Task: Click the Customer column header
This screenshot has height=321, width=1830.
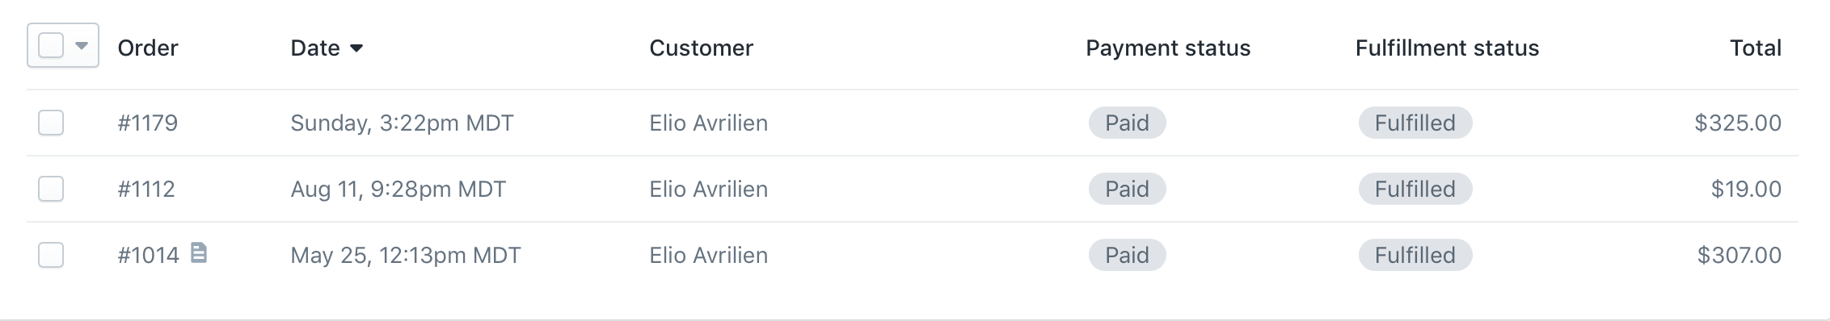Action: click(701, 48)
